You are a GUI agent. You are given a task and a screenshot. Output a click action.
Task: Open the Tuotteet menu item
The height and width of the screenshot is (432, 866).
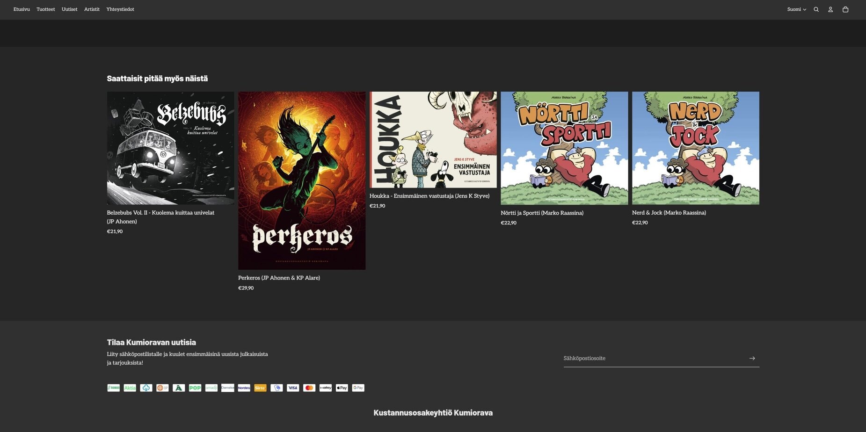pyautogui.click(x=46, y=9)
